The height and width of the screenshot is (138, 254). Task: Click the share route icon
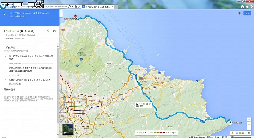coord(48,31)
